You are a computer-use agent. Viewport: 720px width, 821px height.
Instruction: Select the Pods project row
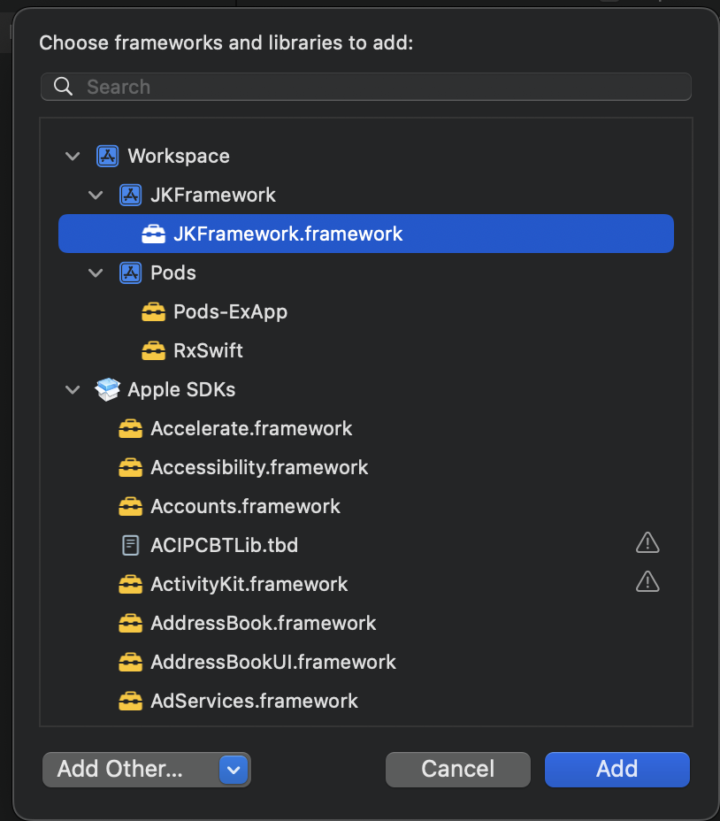pos(366,272)
